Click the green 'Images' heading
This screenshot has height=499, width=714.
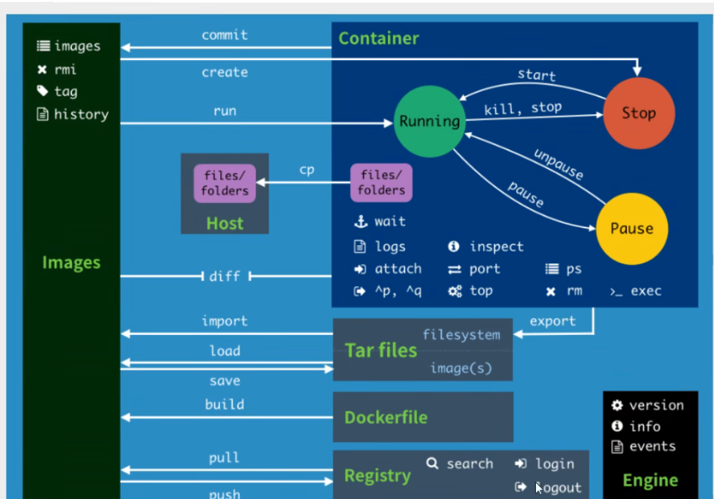point(71,262)
